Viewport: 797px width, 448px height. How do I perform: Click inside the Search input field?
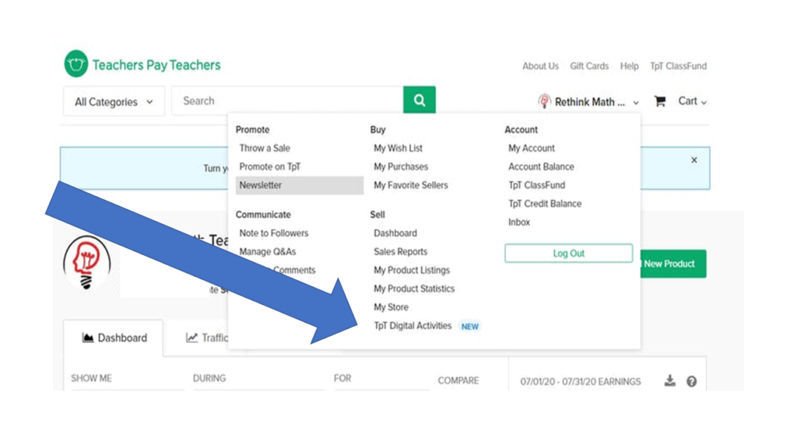tap(288, 101)
